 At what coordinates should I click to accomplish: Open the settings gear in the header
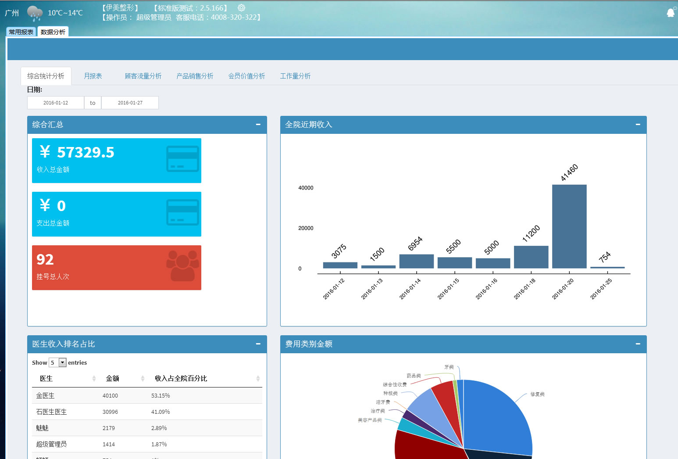[x=241, y=8]
